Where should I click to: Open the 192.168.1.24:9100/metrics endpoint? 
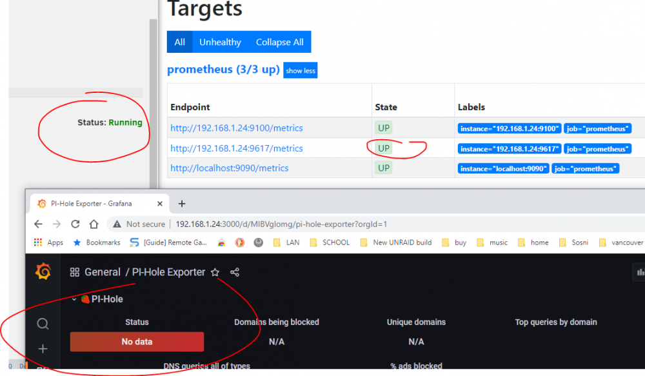point(237,128)
